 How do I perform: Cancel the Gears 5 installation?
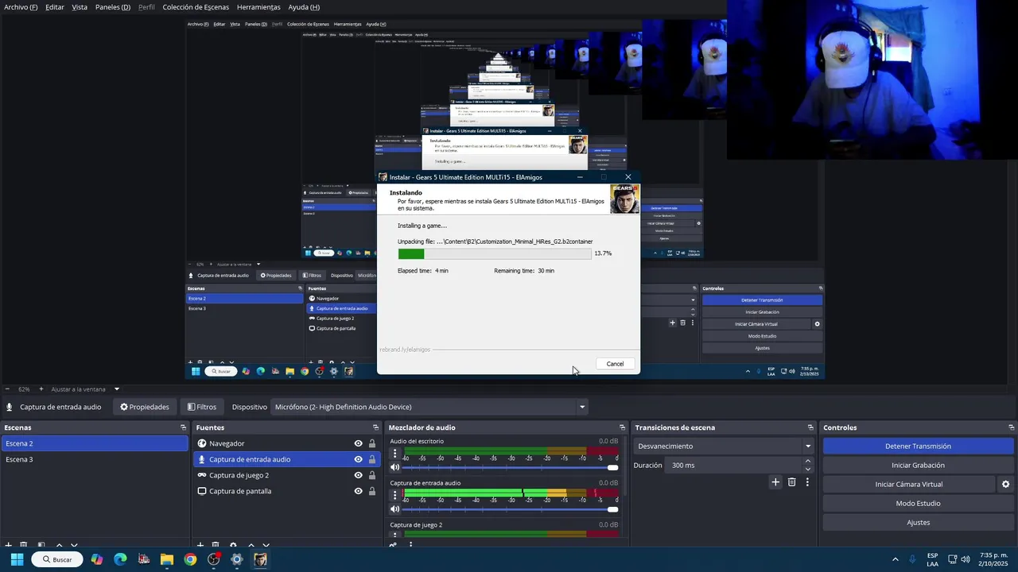(615, 364)
